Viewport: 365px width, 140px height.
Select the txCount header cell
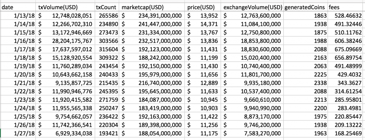coord(107,7)
